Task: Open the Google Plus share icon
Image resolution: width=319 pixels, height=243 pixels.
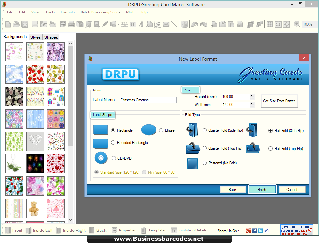Action: coord(248,231)
